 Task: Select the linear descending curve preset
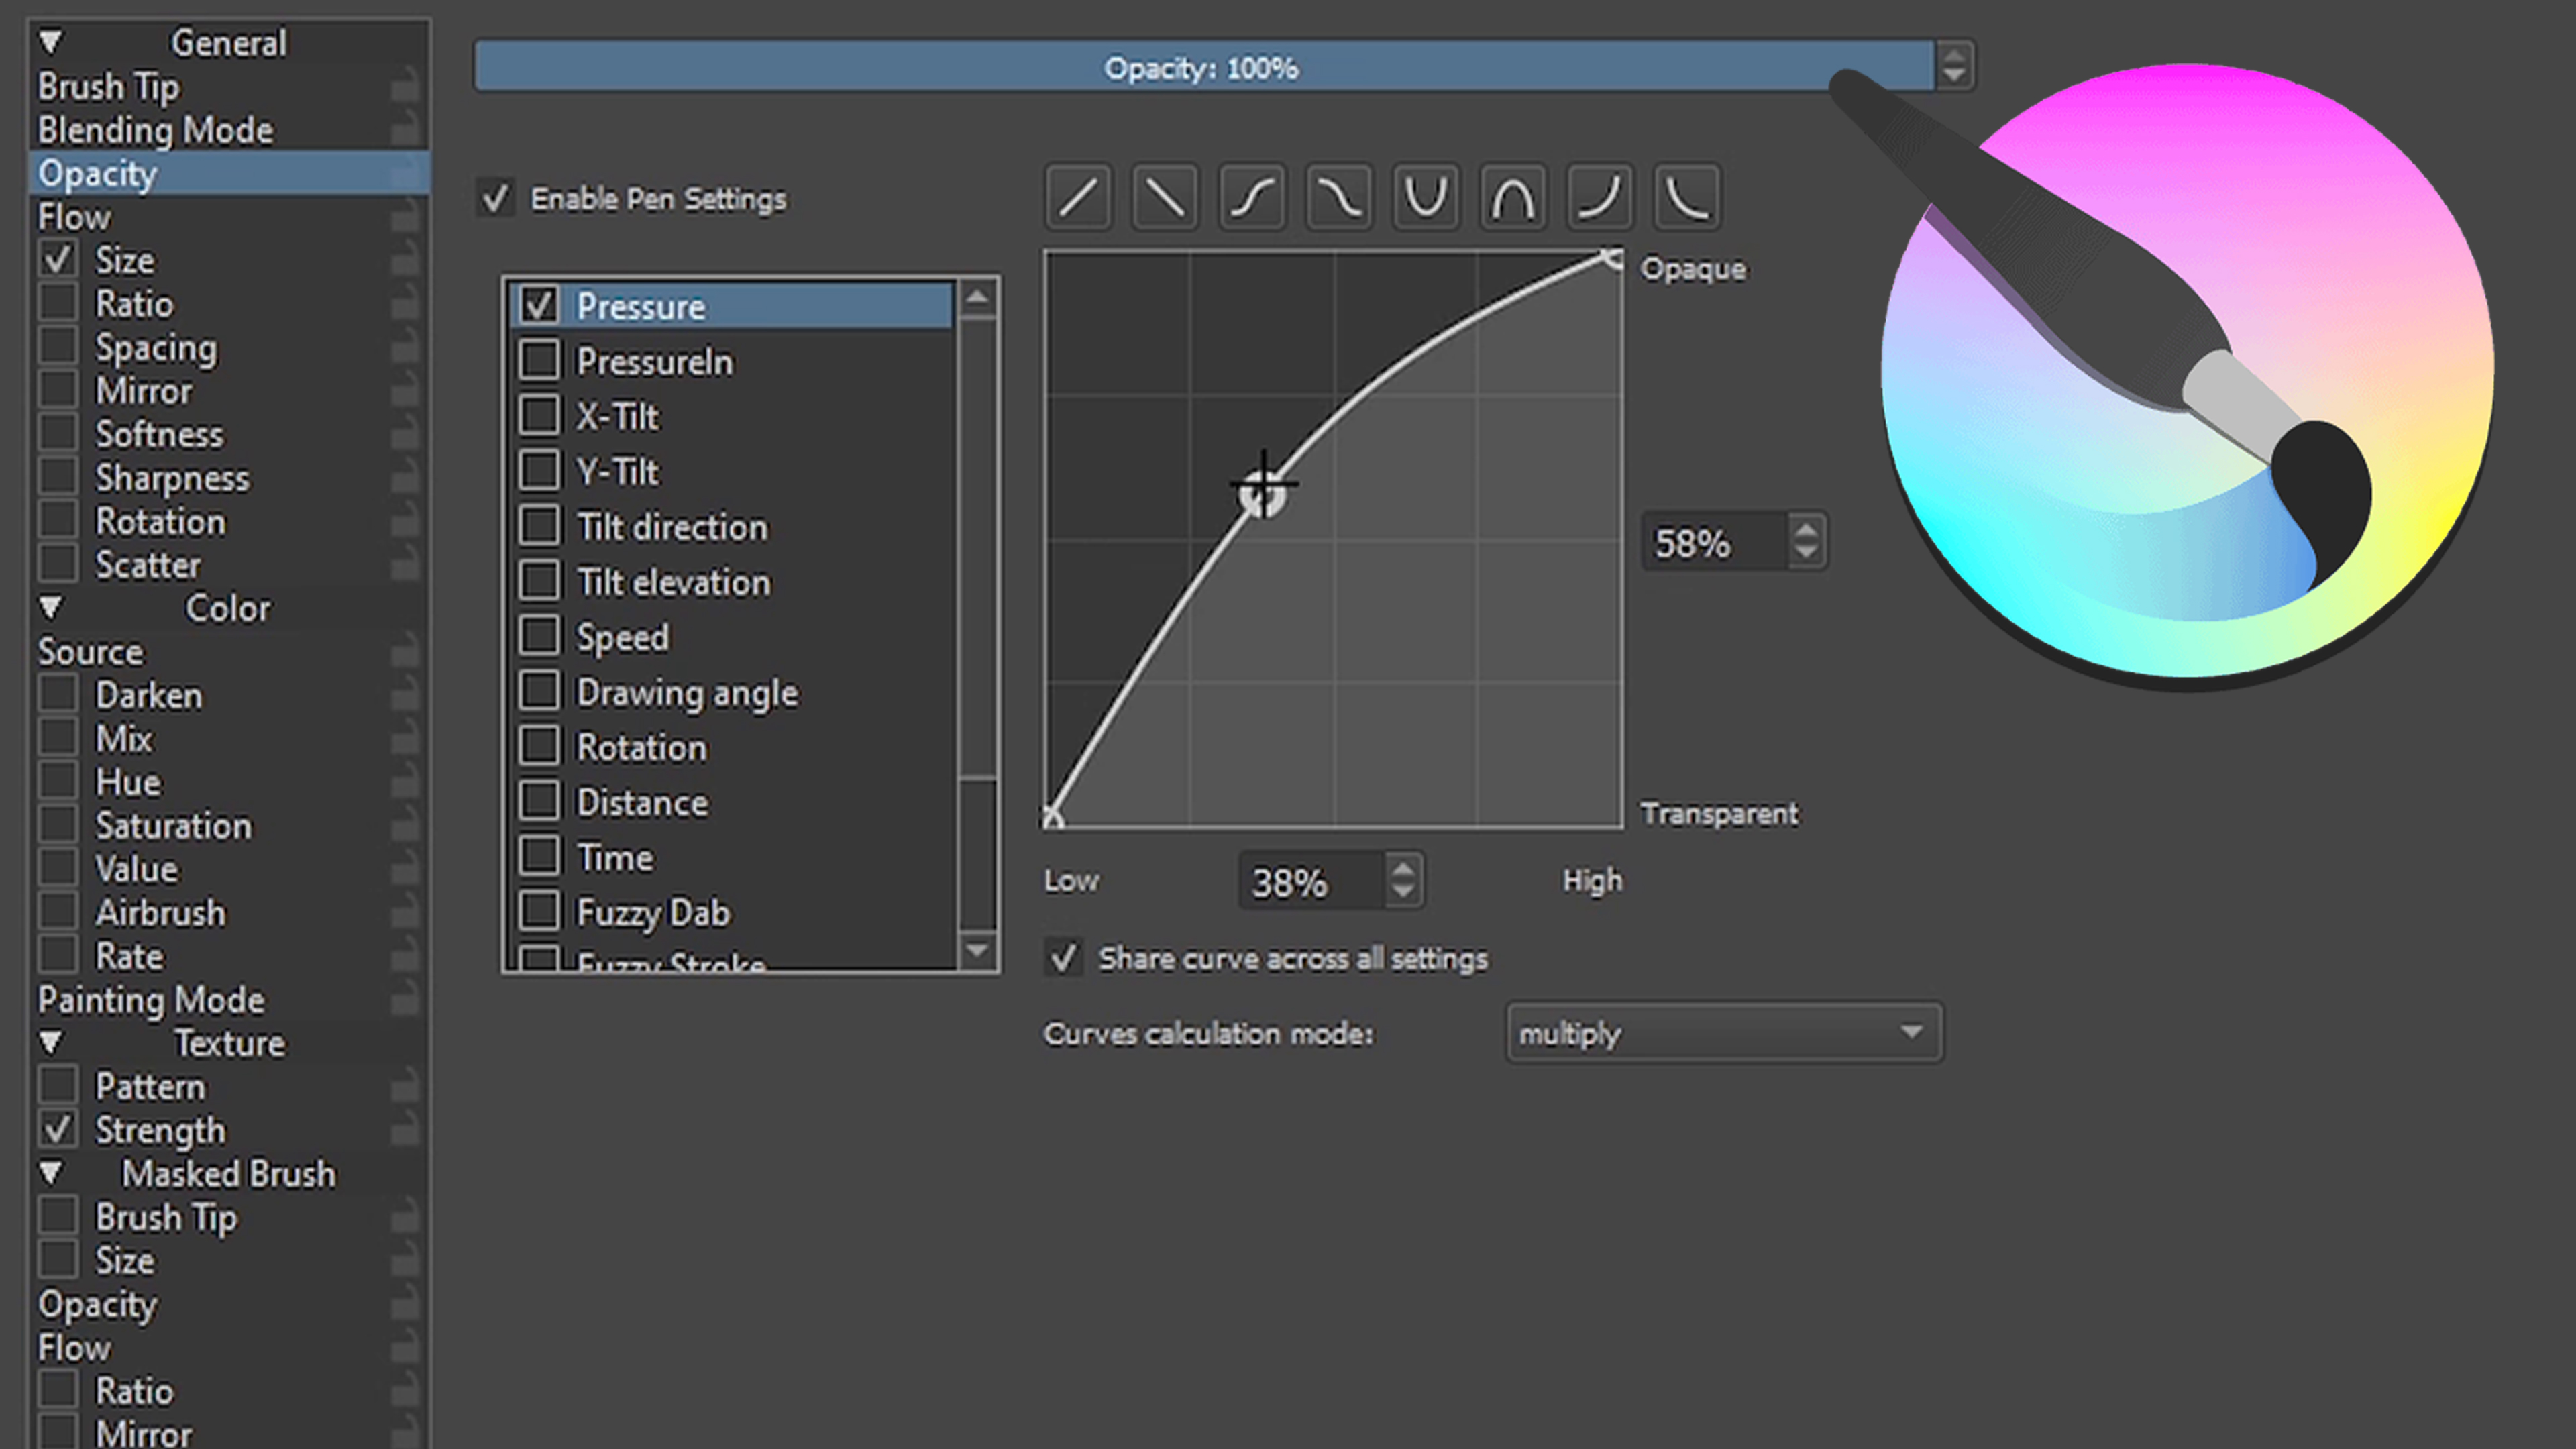1165,197
